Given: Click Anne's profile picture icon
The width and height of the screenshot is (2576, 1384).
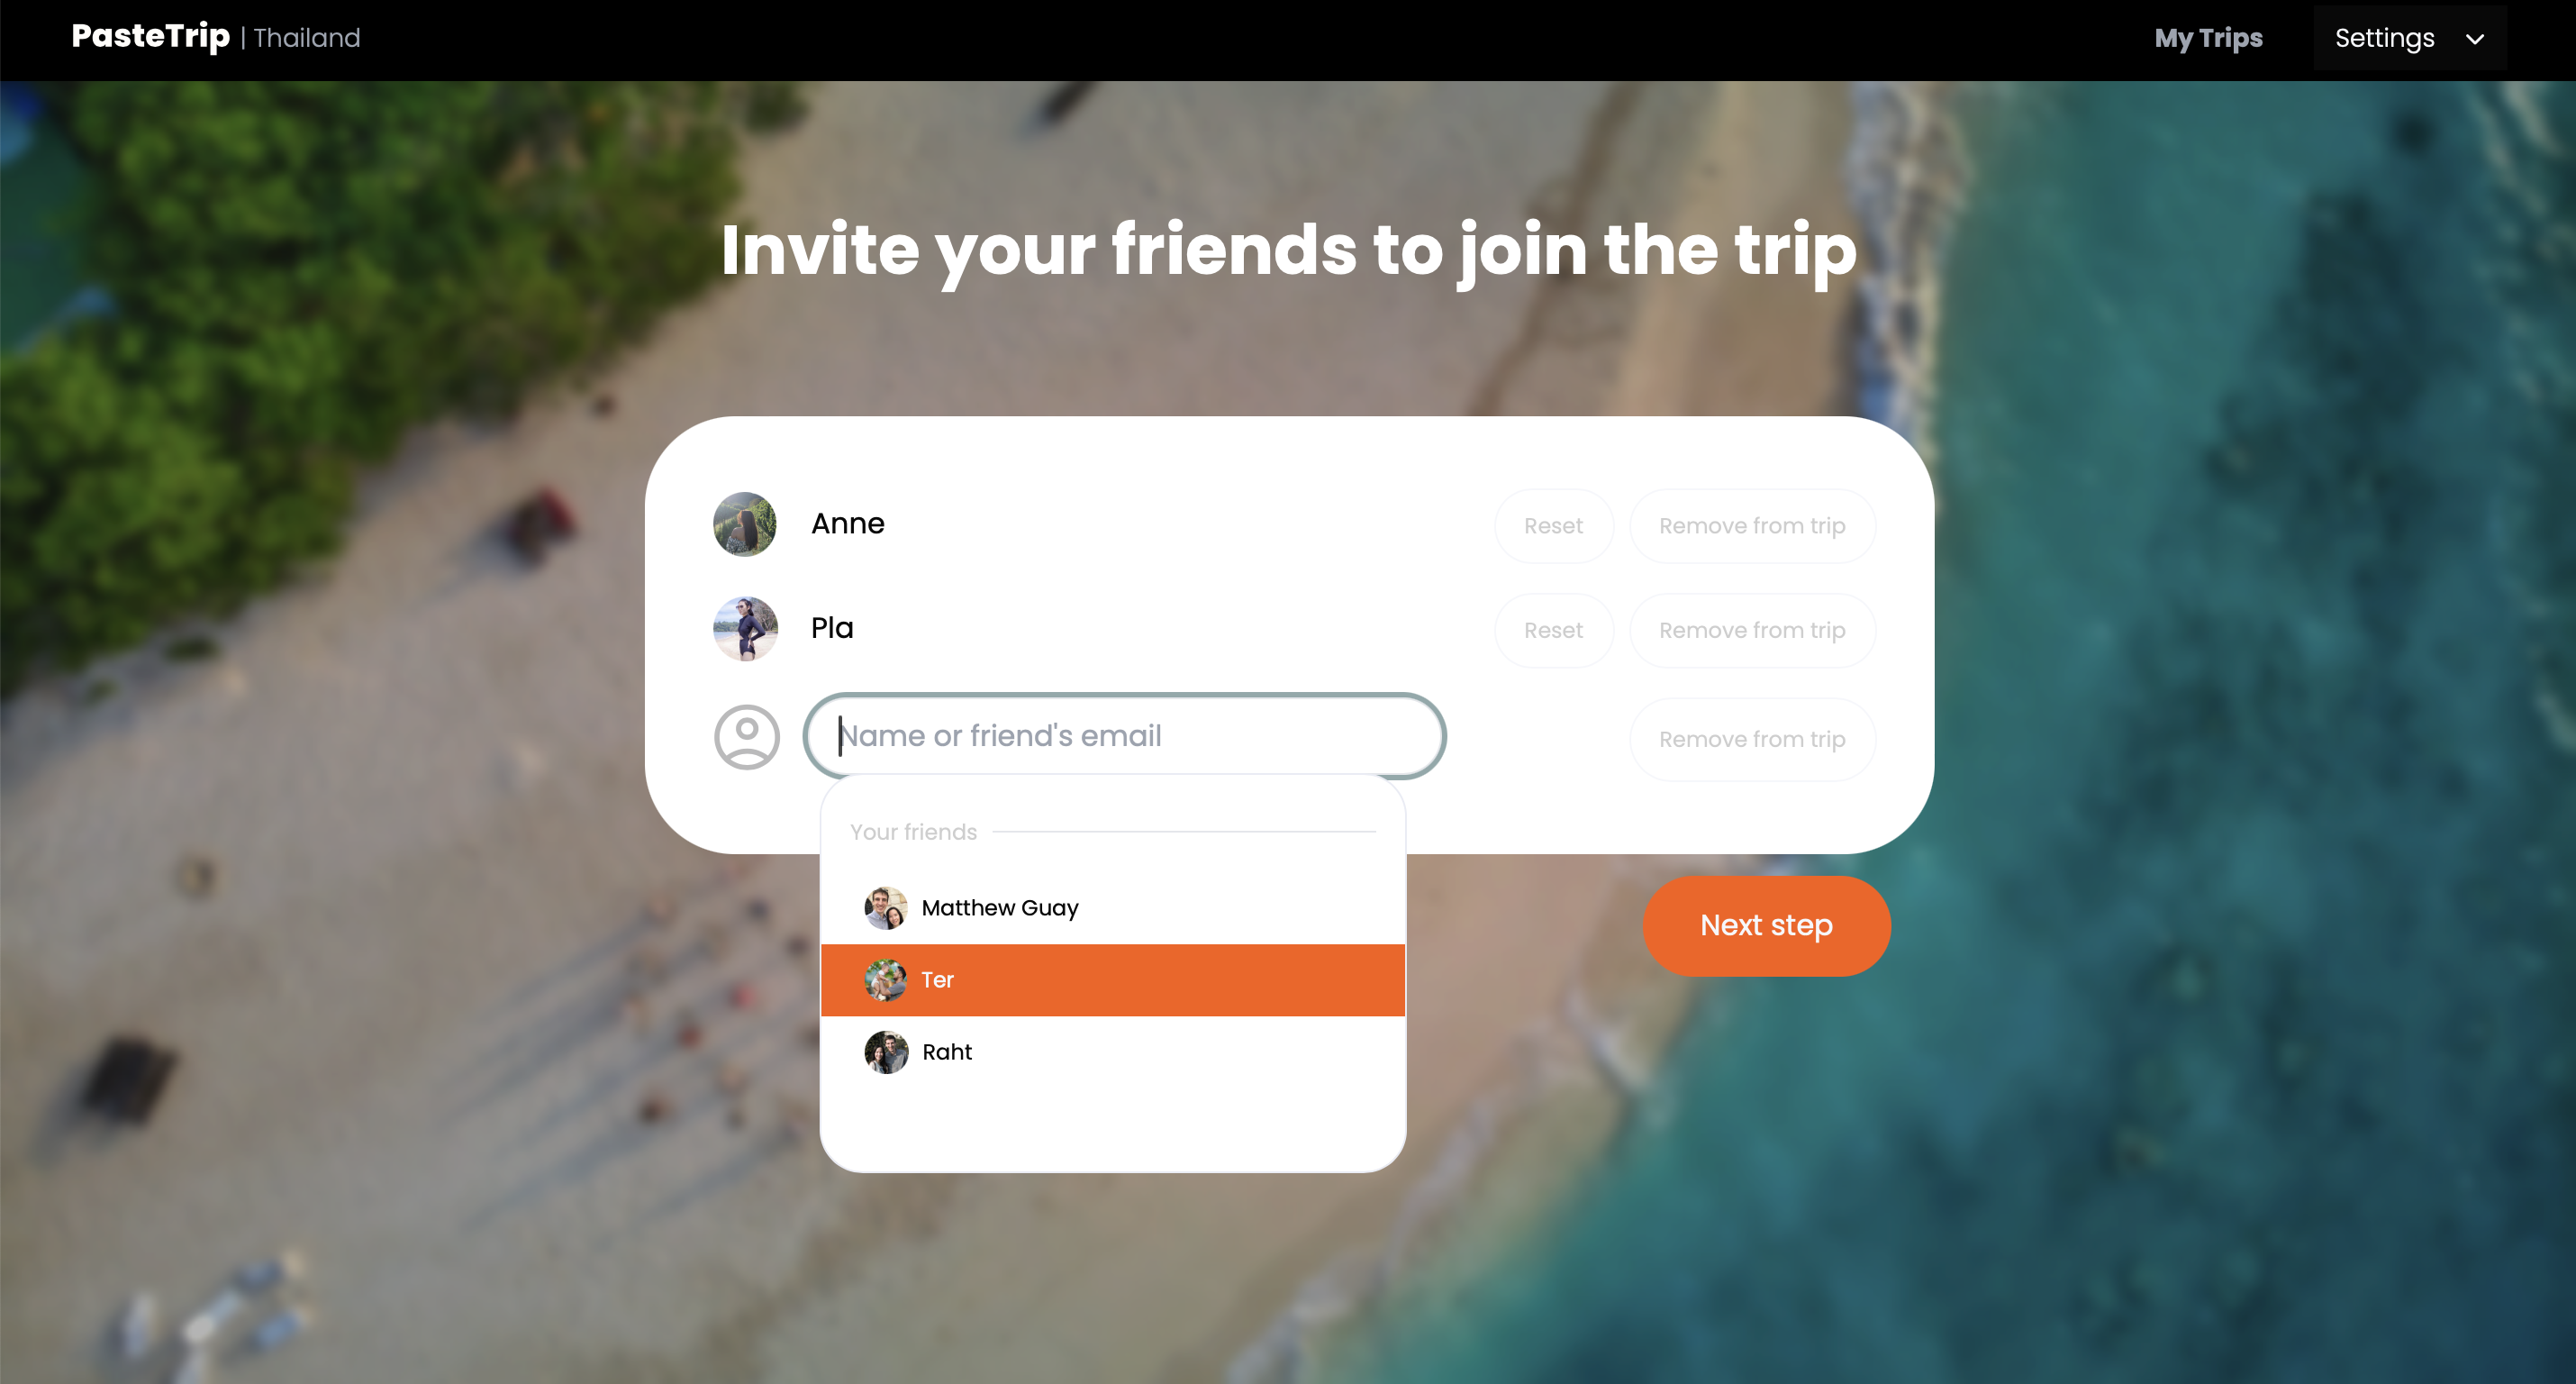Looking at the screenshot, I should 741,524.
